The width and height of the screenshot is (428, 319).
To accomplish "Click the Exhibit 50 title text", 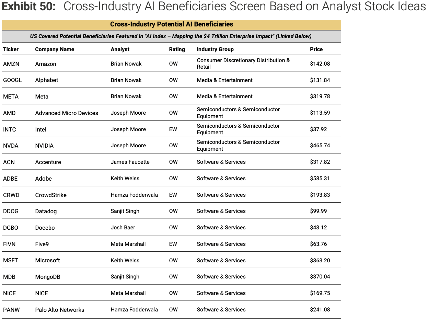I will click(213, 7).
